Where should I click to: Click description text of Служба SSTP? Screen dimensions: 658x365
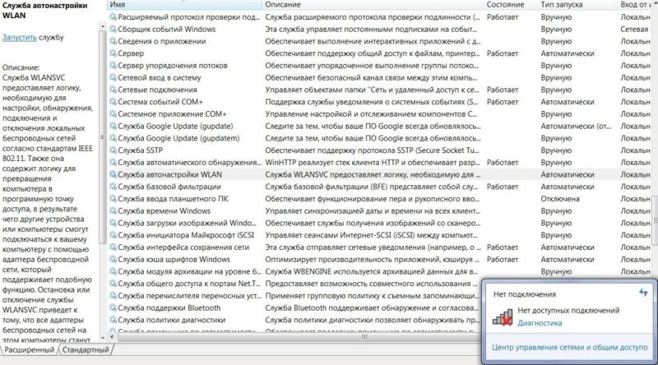tap(372, 150)
